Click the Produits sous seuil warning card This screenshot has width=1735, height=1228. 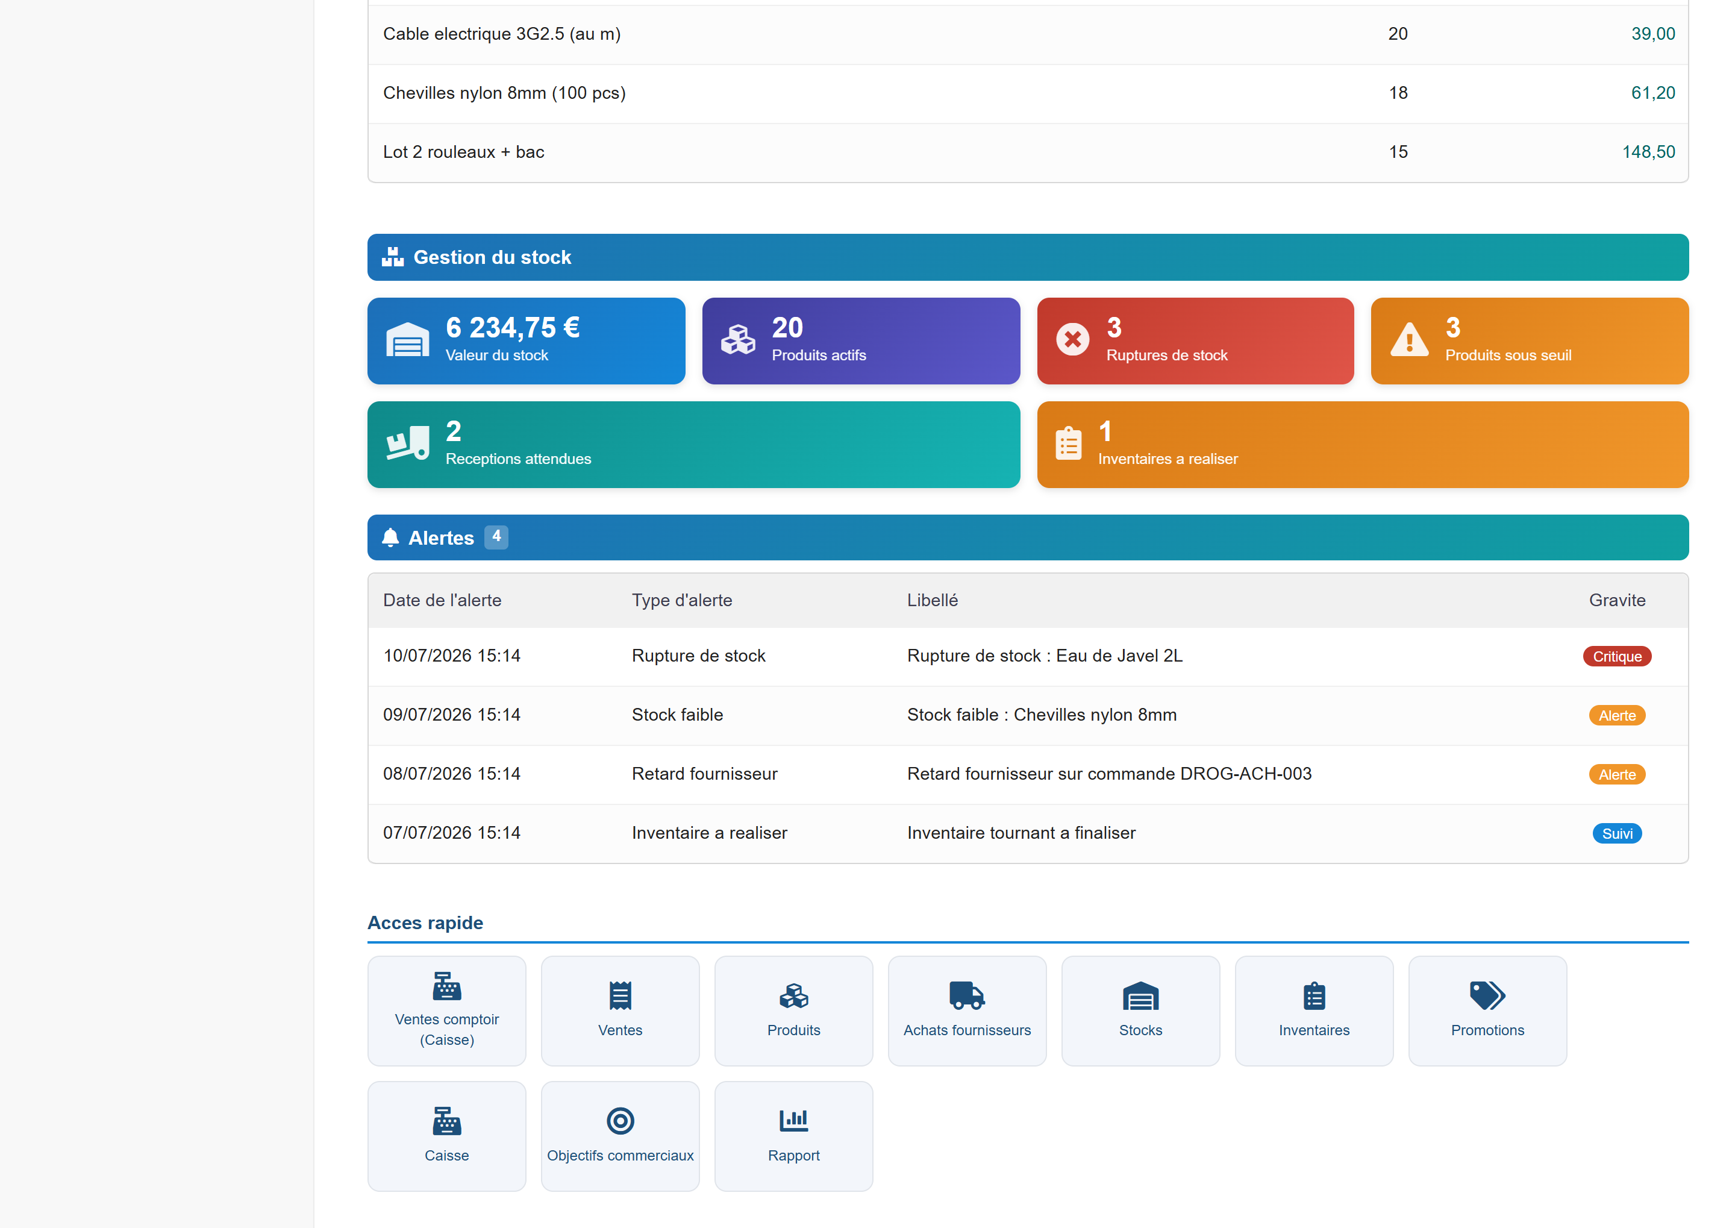pos(1530,341)
